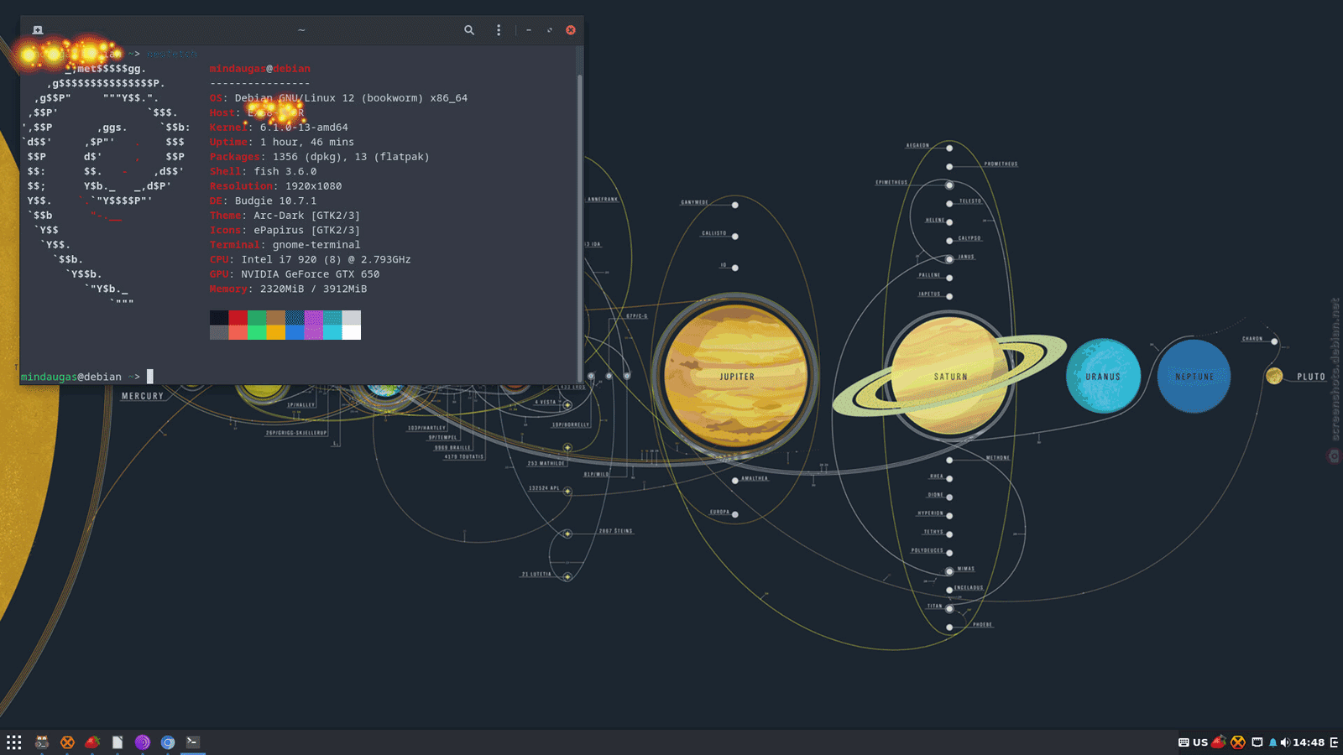Click the '6.1.0-13-amd64' kernel text
1343x755 pixels.
pyautogui.click(x=304, y=128)
